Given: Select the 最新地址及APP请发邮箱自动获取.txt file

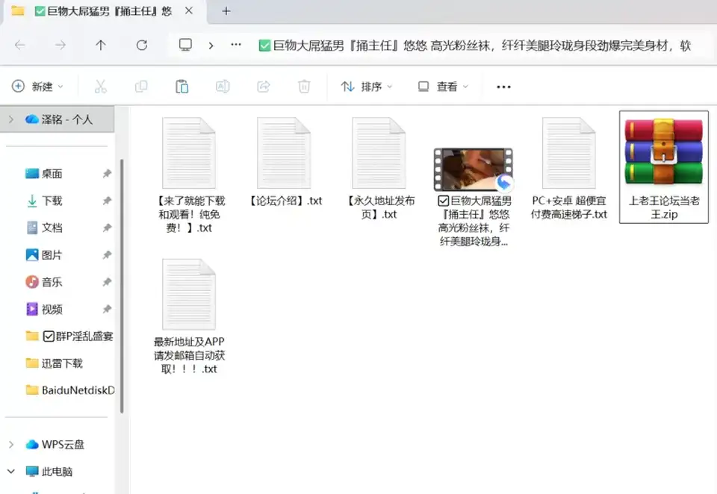Looking at the screenshot, I should (189, 317).
